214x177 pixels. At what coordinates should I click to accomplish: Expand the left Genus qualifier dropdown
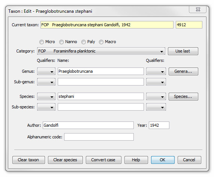(46, 71)
